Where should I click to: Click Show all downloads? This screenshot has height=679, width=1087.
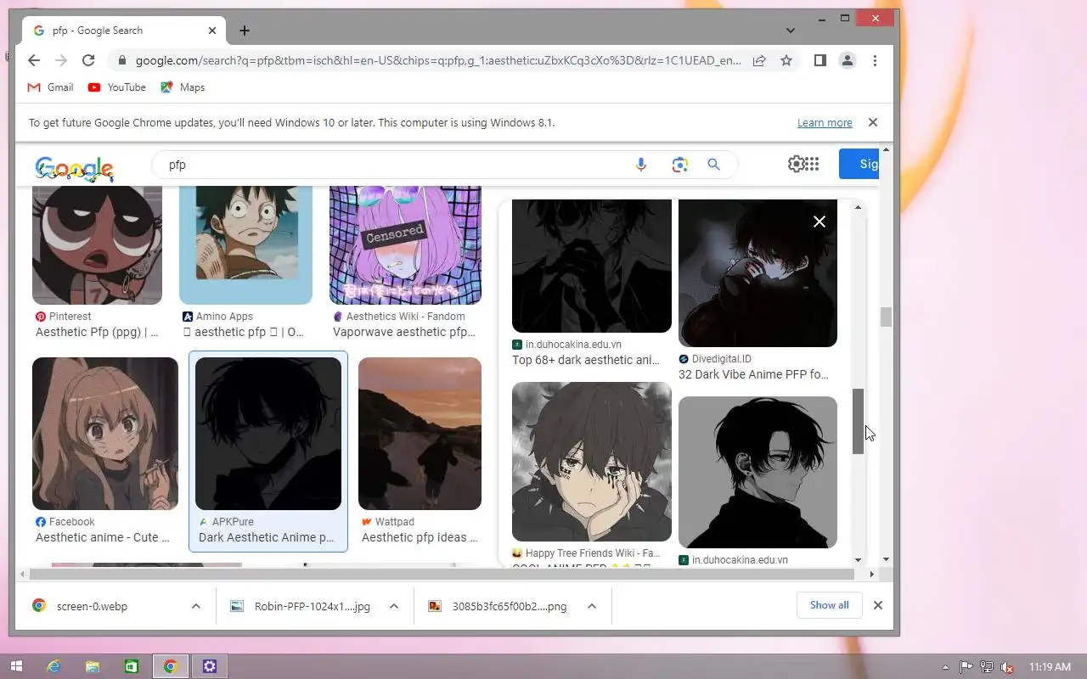click(x=829, y=605)
